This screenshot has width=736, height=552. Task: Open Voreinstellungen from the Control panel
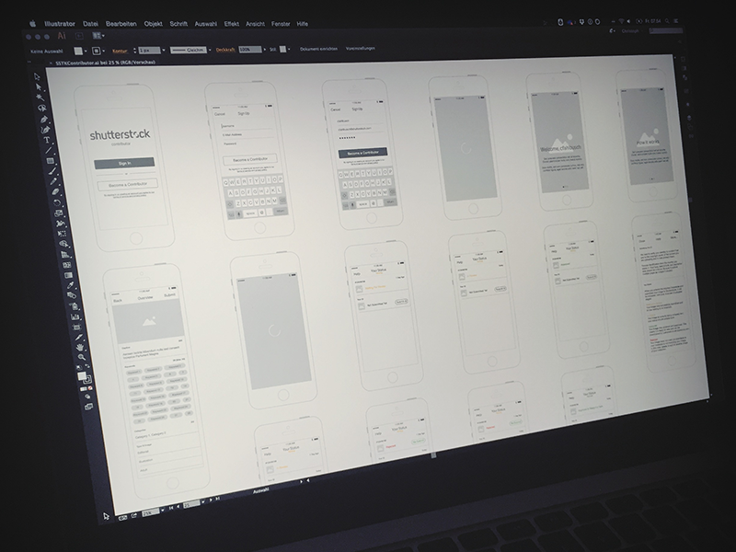pos(359,47)
